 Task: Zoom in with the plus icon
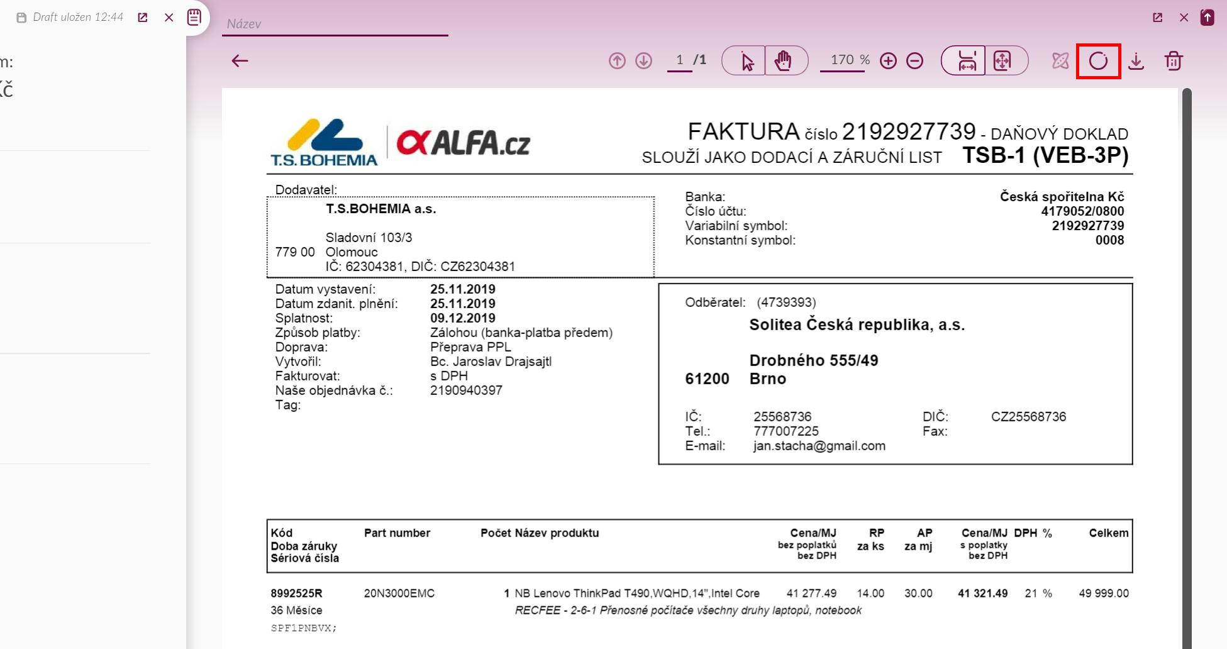click(x=888, y=61)
